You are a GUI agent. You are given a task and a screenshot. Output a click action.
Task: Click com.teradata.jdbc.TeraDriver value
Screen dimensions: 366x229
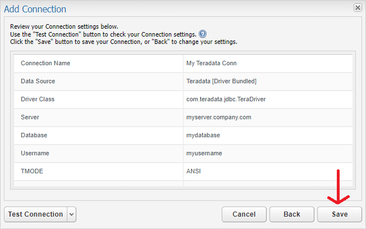(226, 99)
